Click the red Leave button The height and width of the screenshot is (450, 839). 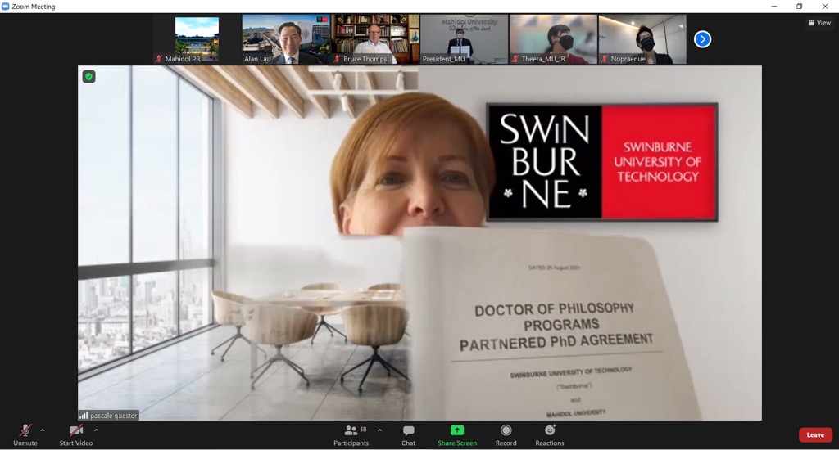[815, 435]
